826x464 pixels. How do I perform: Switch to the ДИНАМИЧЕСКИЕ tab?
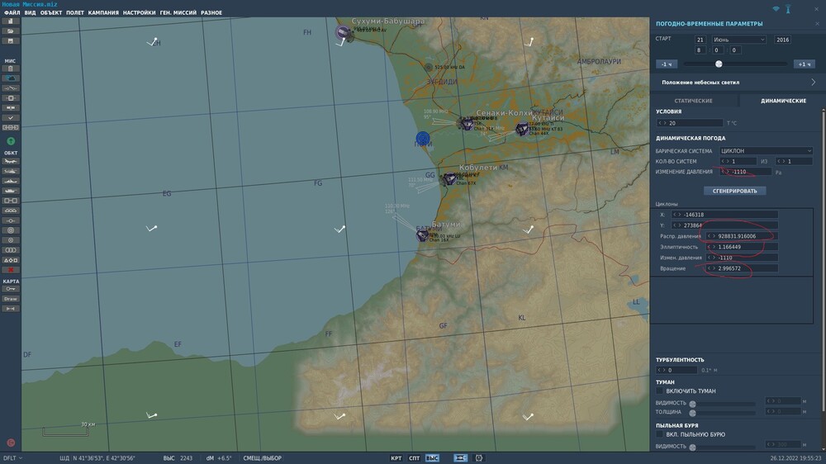point(783,101)
